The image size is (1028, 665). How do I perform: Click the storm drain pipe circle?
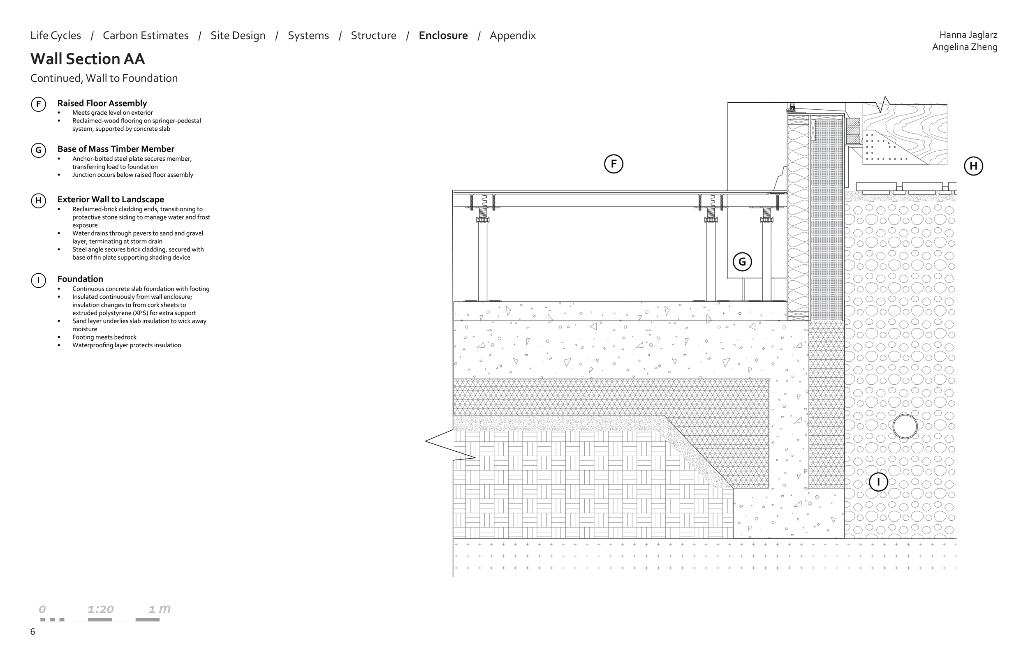tap(905, 426)
